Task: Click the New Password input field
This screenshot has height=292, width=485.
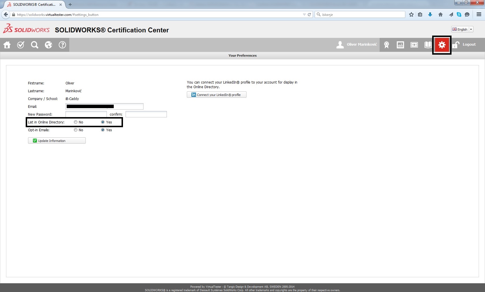Action: click(86, 114)
